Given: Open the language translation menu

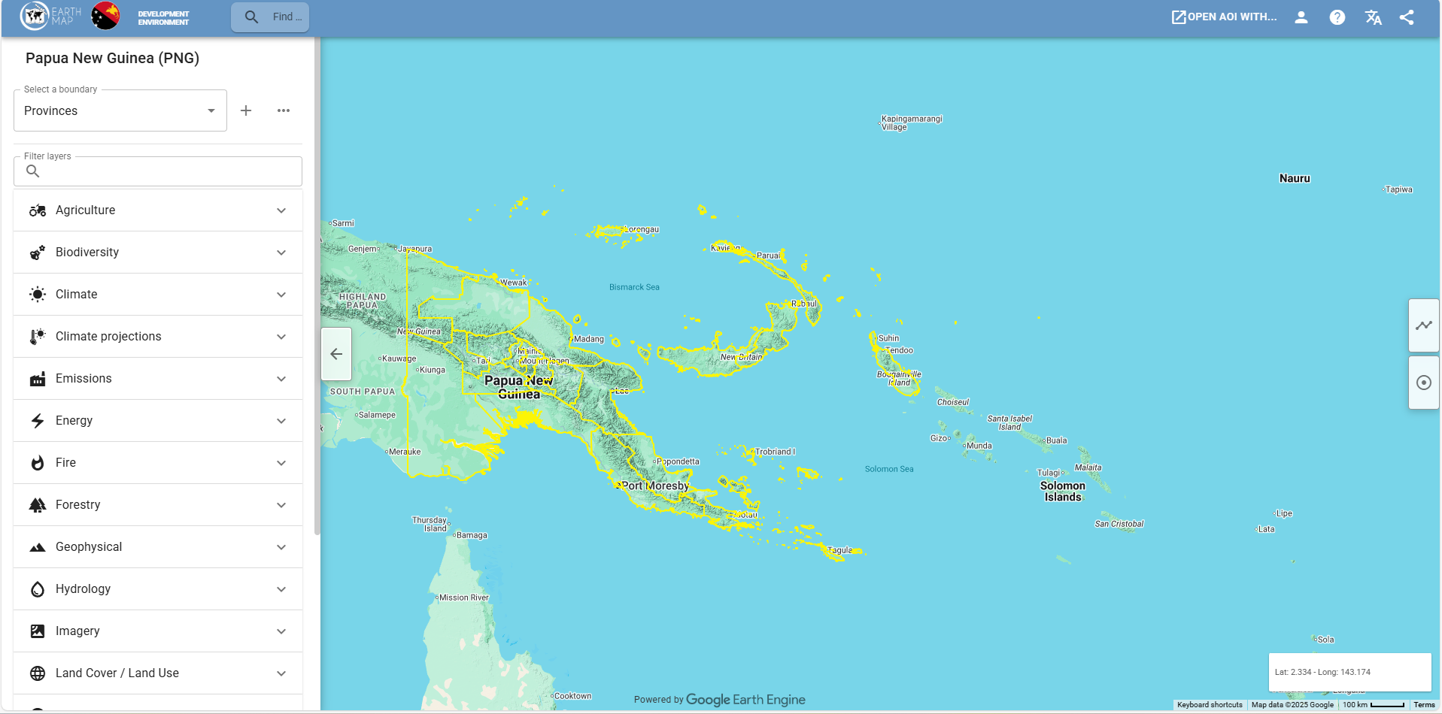Looking at the screenshot, I should coord(1373,17).
